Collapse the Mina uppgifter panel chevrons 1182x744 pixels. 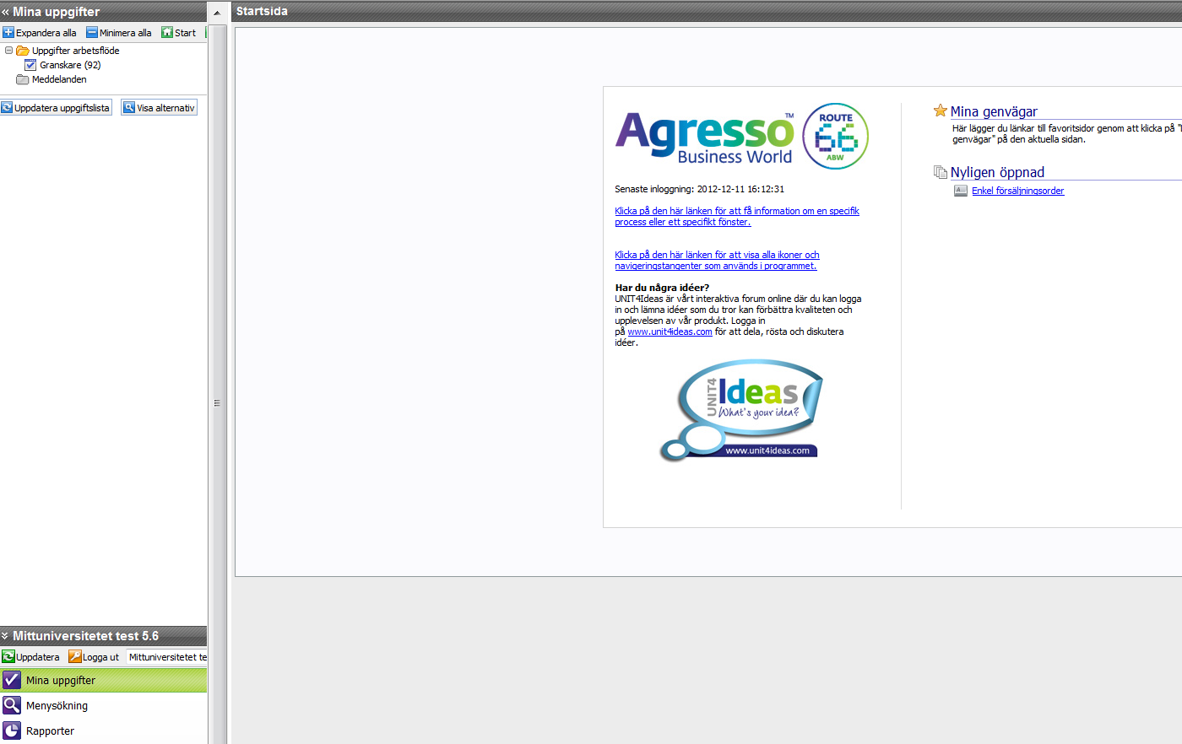pos(5,12)
